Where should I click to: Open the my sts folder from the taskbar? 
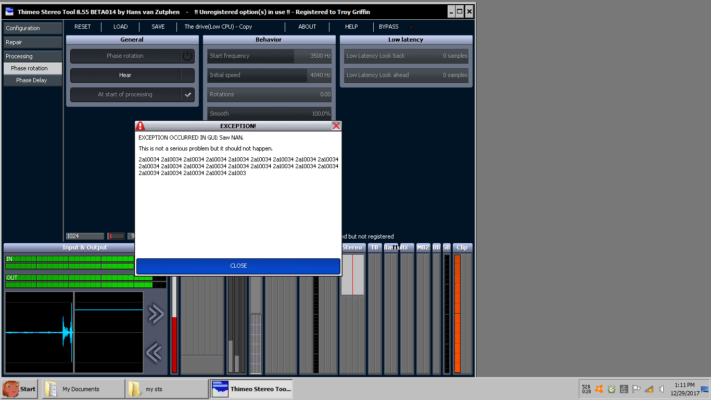(x=167, y=389)
